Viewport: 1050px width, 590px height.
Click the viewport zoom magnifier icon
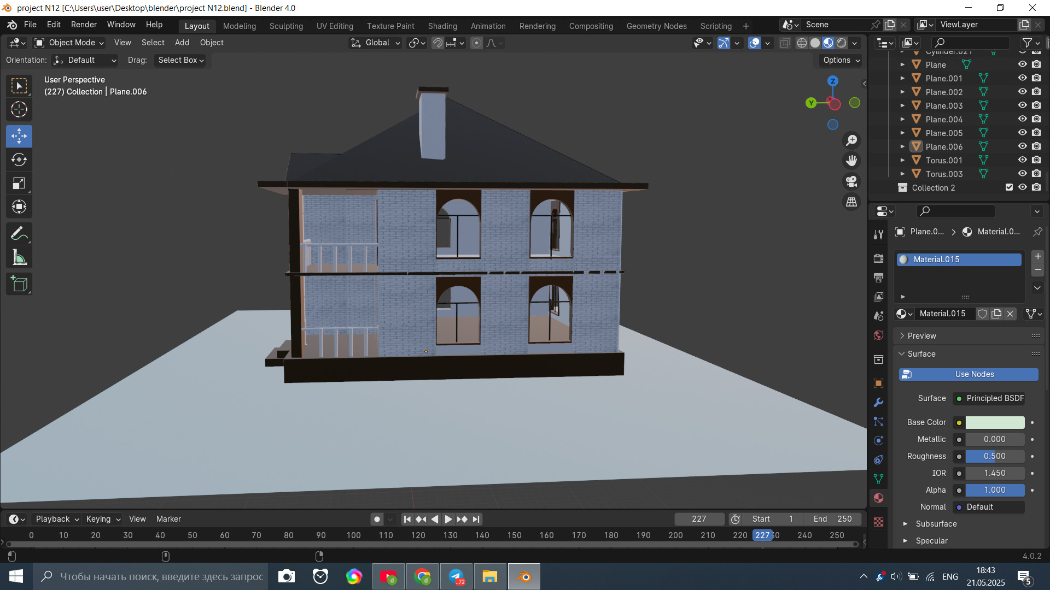coord(851,140)
